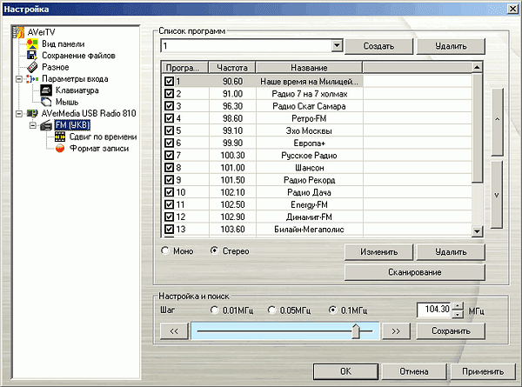Select Клавиатура in the tree
Image resolution: width=522 pixels, height=387 pixels.
point(77,90)
